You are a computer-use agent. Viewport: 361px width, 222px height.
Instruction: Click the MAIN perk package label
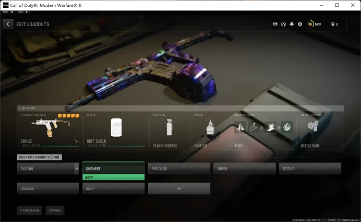tap(238, 145)
